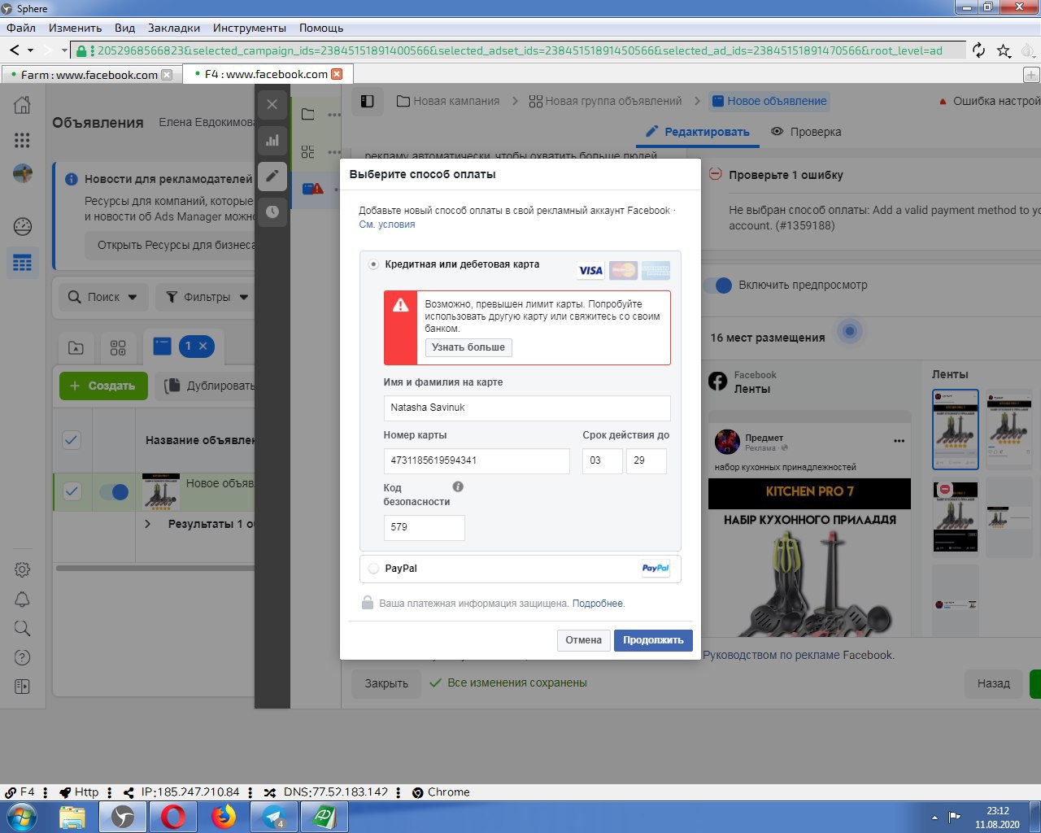Open the notifications bell
The width and height of the screenshot is (1041, 833).
[23, 600]
